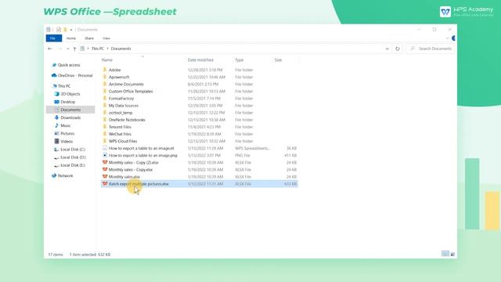Expand the ribbon with the chevron
Screen dimensions: 501x282
[447, 38]
